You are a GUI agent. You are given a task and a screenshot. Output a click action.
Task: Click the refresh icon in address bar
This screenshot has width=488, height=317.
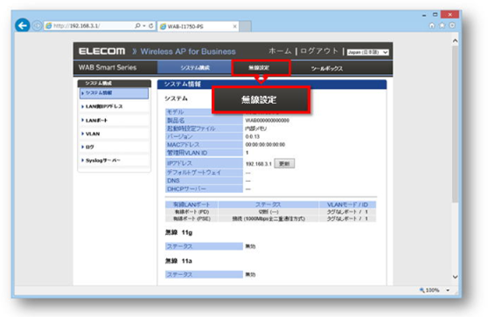[x=151, y=25]
